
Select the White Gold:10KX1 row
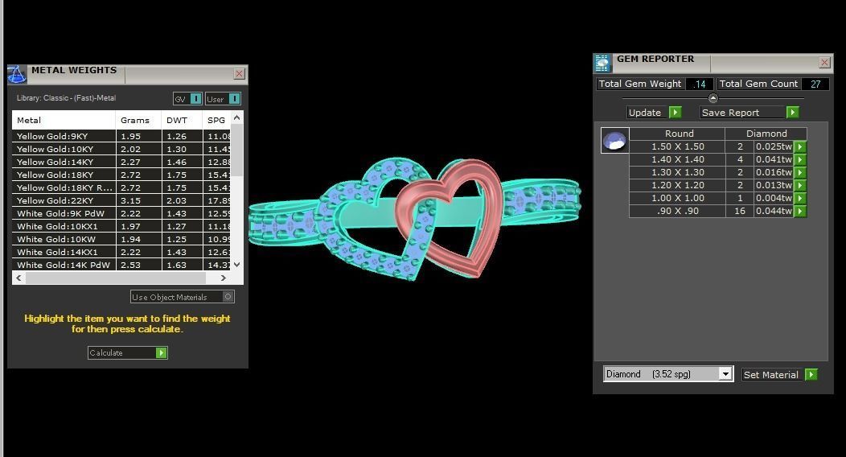(121, 227)
